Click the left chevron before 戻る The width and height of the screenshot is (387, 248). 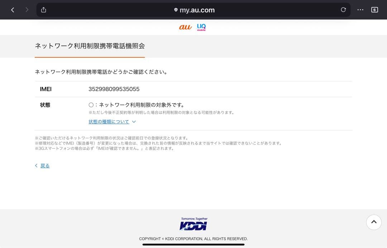[x=36, y=166]
